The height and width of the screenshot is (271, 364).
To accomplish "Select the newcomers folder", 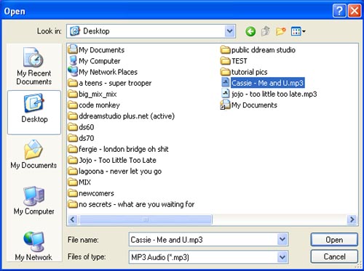I will click(91, 193).
